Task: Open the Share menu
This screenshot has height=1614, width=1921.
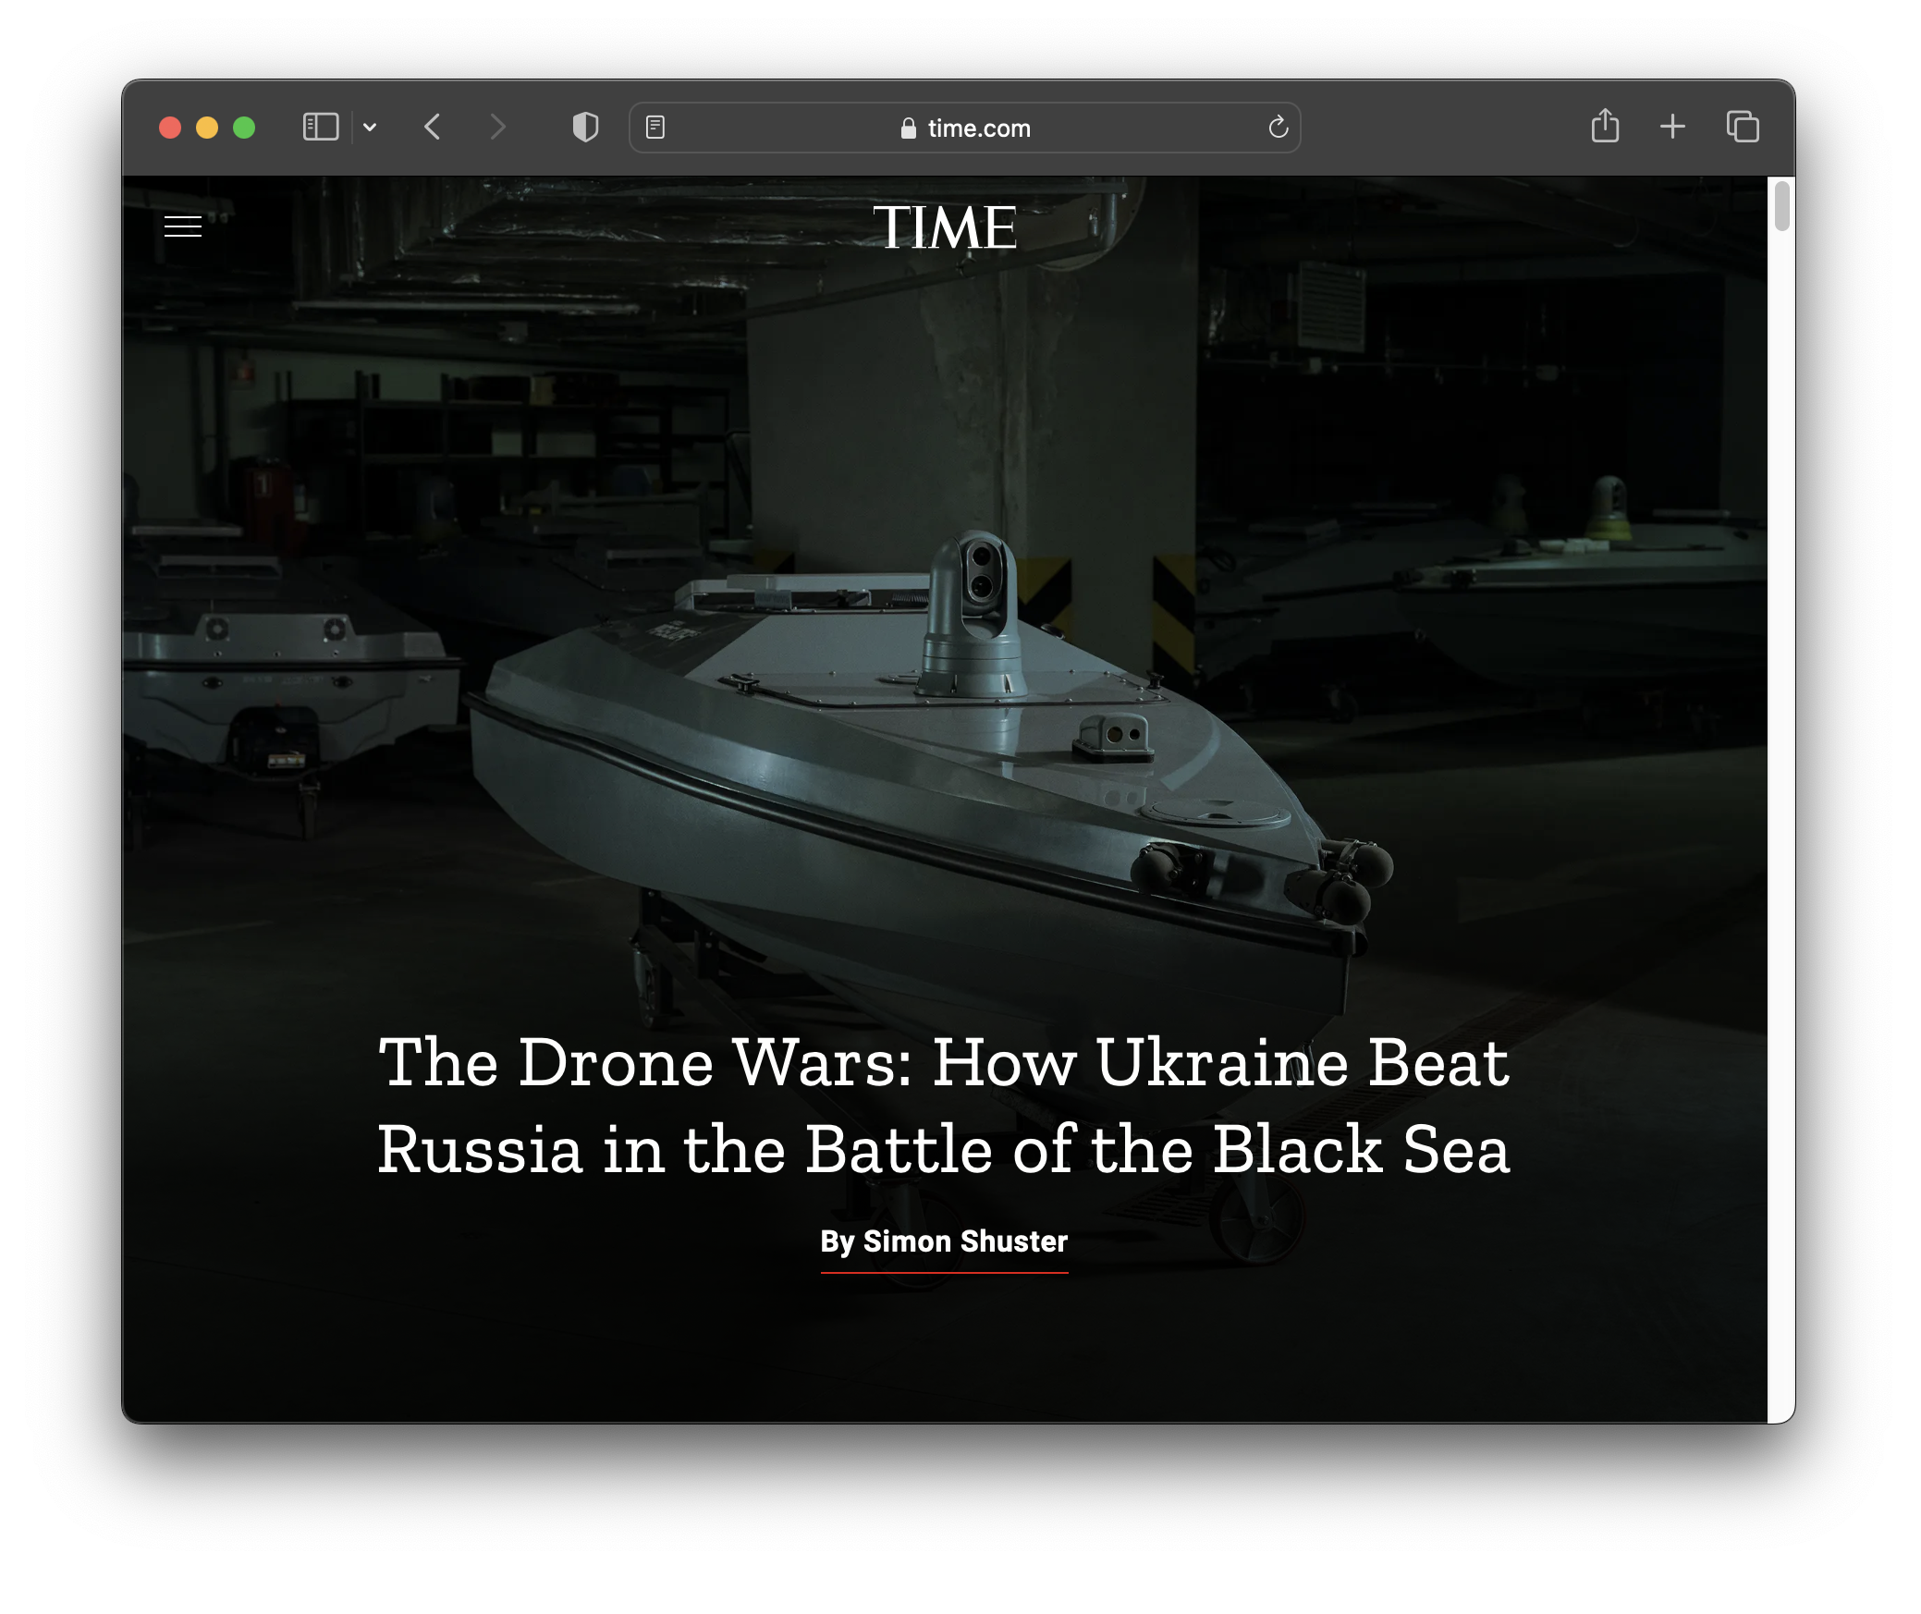Action: click(x=1605, y=126)
